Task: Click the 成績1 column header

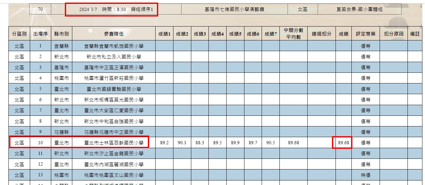Action: pos(164,34)
